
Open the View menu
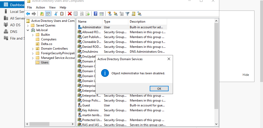point(52,7)
